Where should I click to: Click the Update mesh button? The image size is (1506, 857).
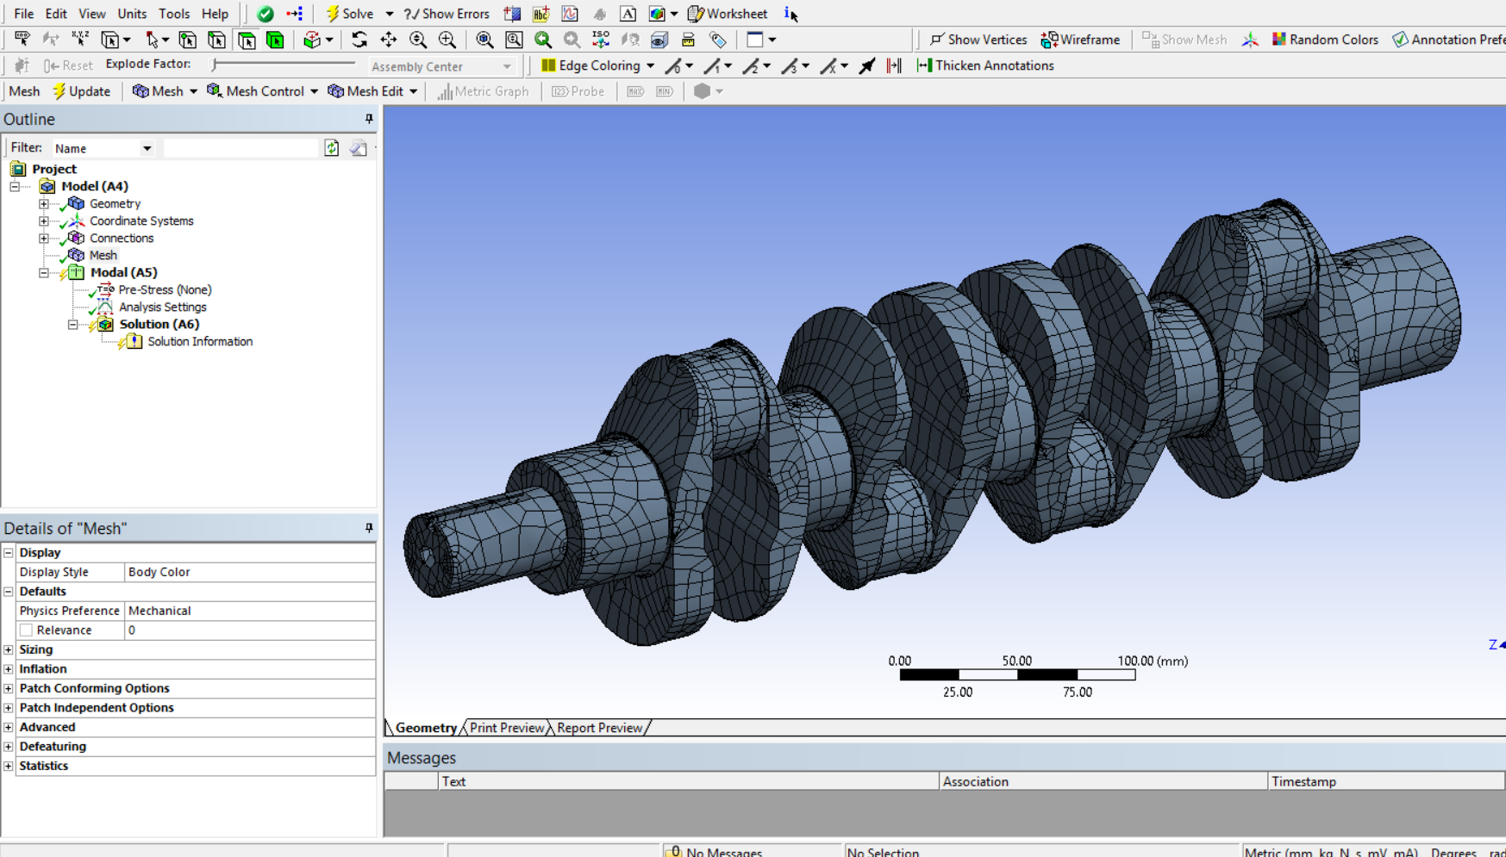[82, 91]
